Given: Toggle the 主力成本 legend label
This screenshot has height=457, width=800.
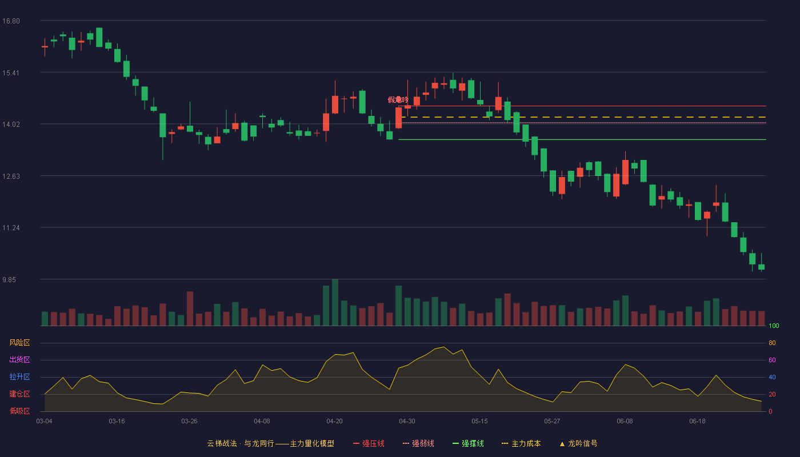Looking at the screenshot, I should coord(526,443).
